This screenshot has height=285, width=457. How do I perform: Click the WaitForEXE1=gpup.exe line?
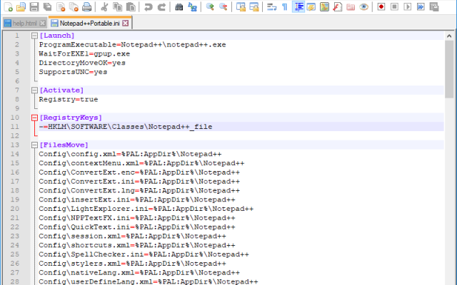pos(84,54)
